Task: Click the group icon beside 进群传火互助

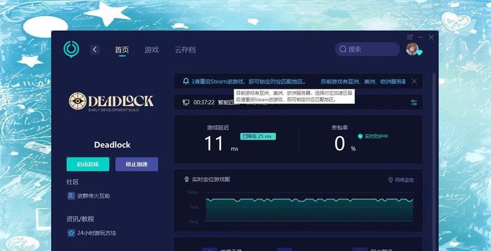Action: 71,196
